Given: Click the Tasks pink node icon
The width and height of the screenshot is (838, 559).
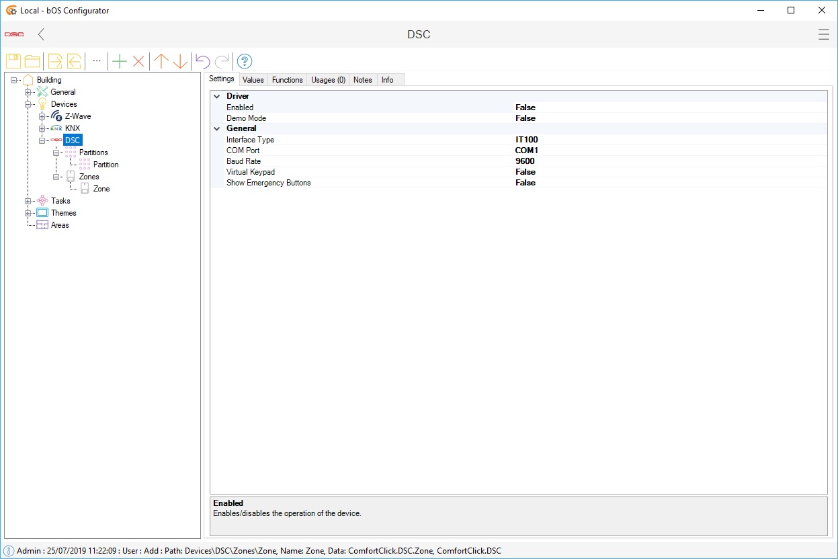Looking at the screenshot, I should (x=42, y=201).
